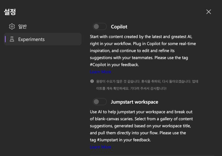Click the Copilot heading text
The width and height of the screenshot is (222, 156).
coord(119,27)
